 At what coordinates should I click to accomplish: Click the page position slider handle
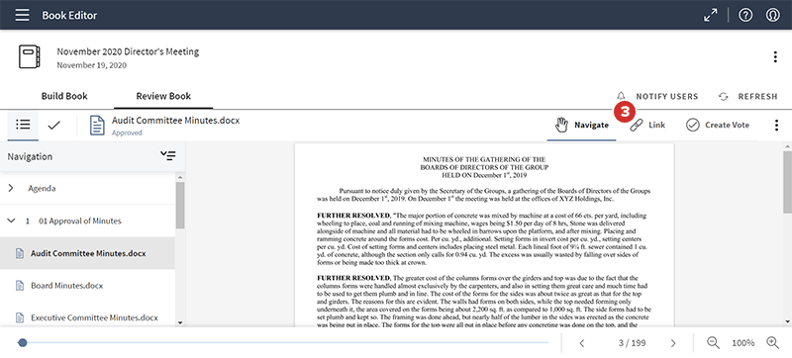coord(22,343)
